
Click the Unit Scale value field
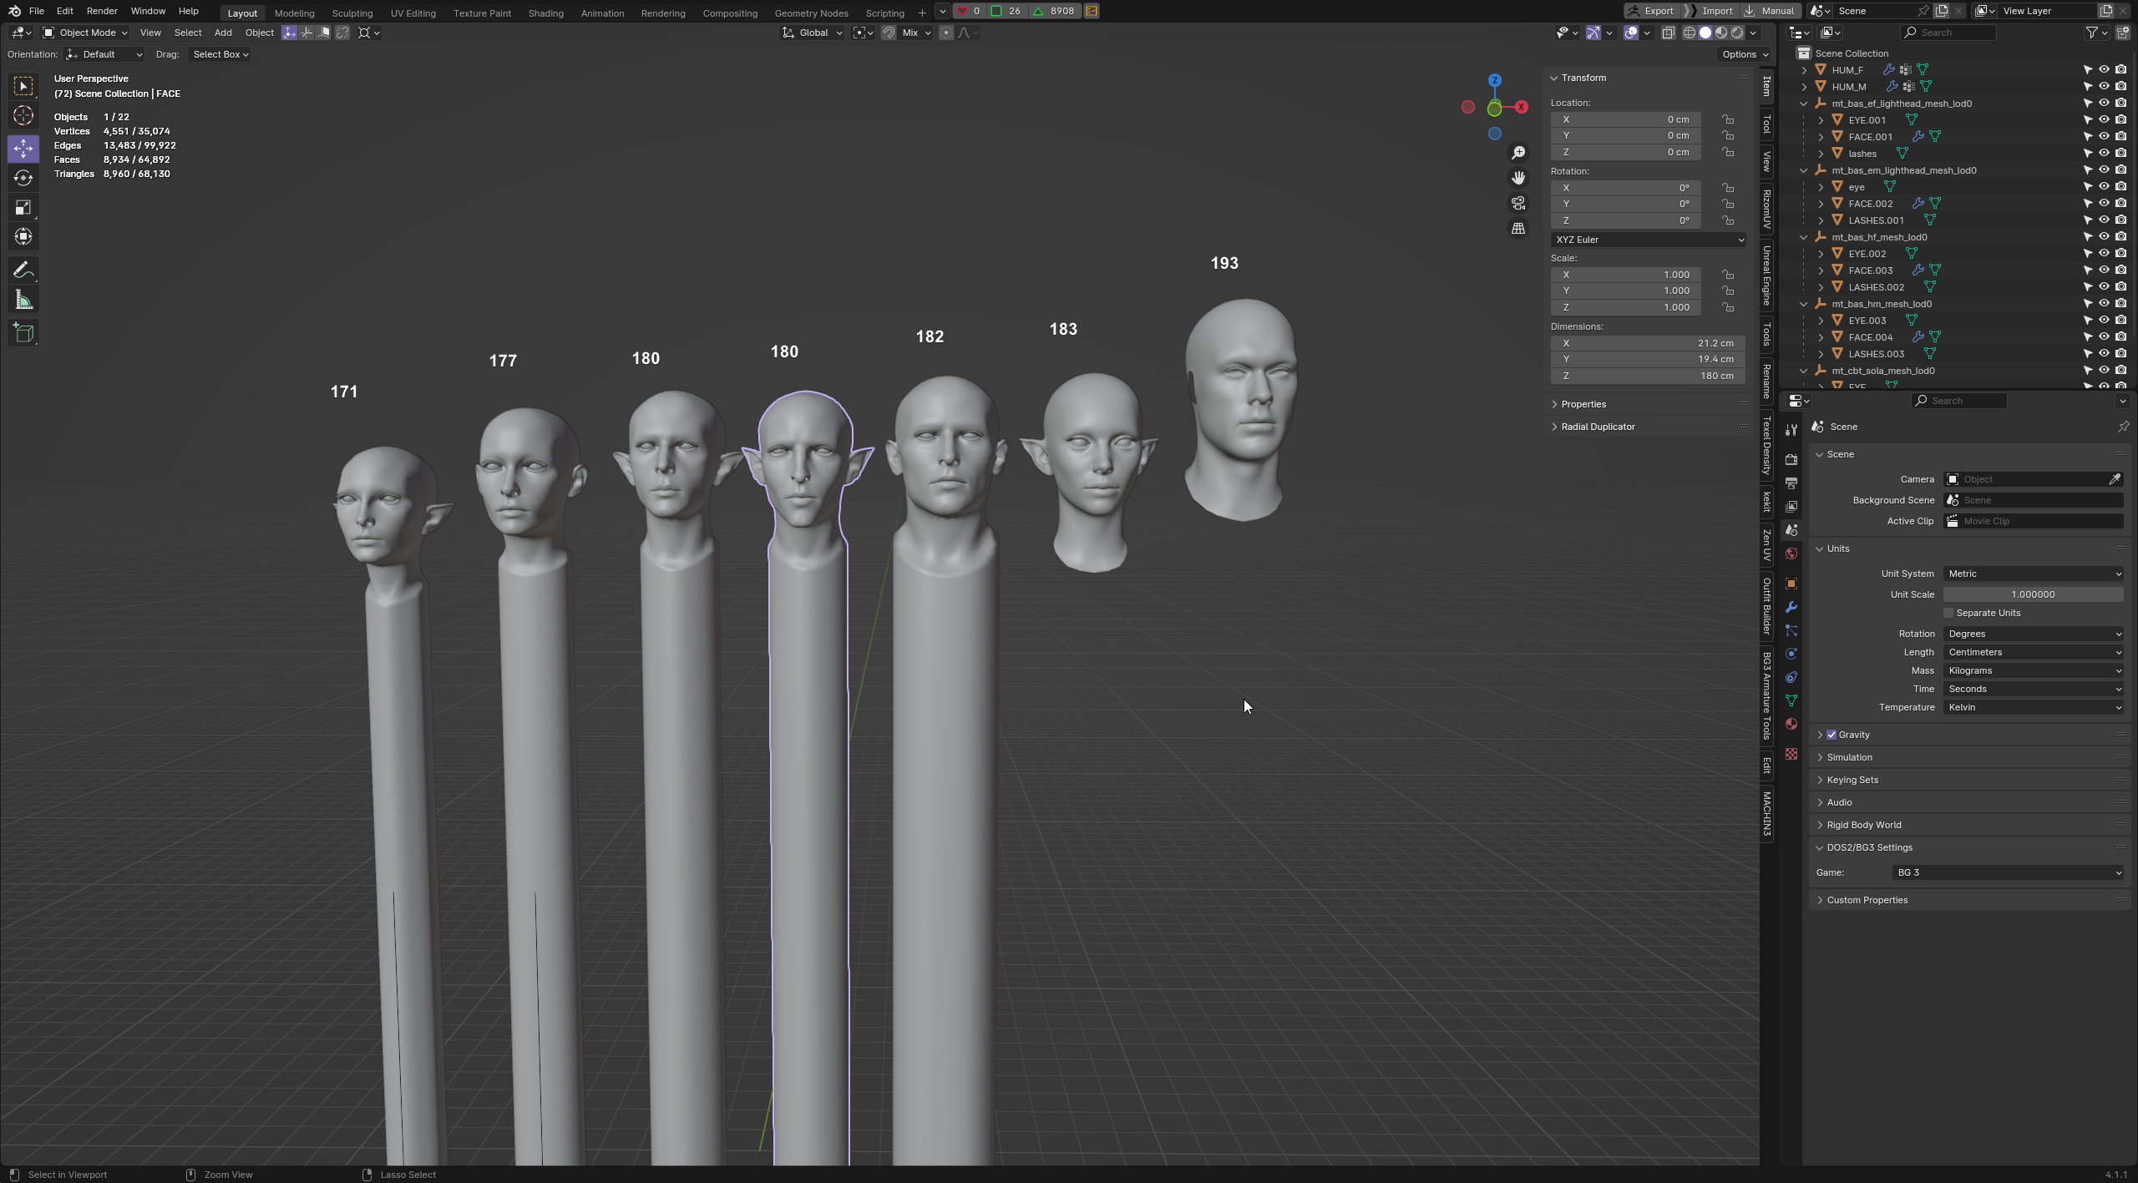click(2033, 594)
